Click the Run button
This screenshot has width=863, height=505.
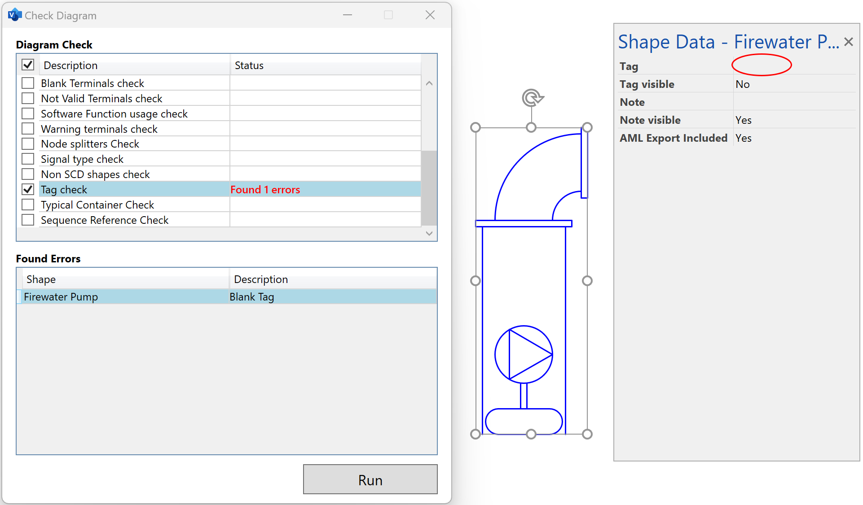(x=370, y=479)
